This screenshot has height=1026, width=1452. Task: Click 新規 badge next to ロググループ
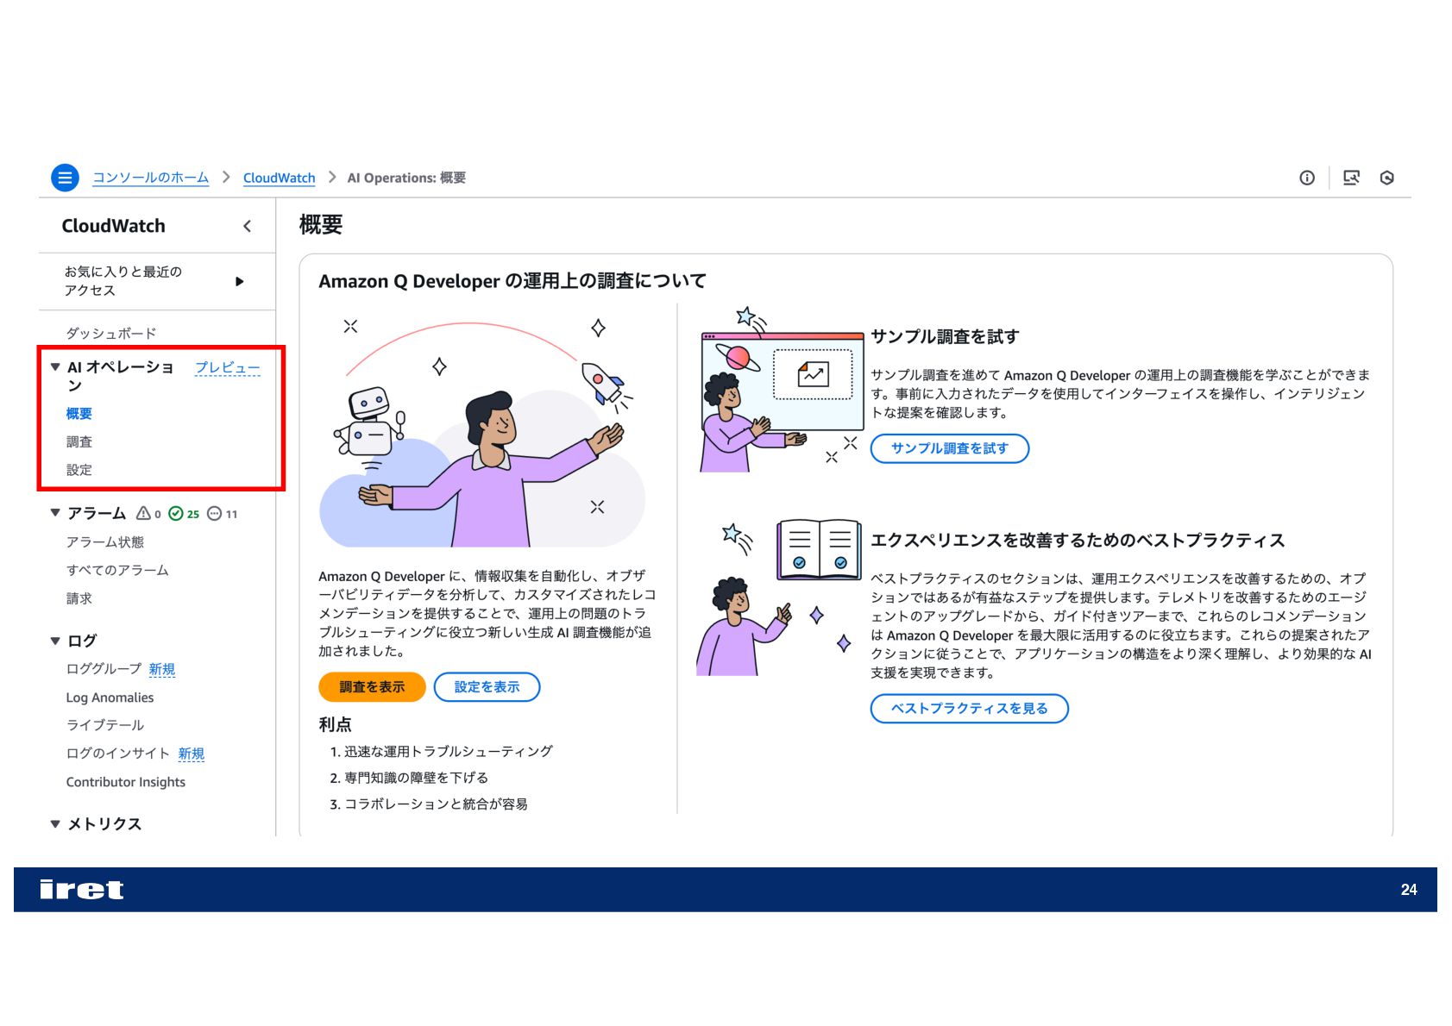point(162,669)
